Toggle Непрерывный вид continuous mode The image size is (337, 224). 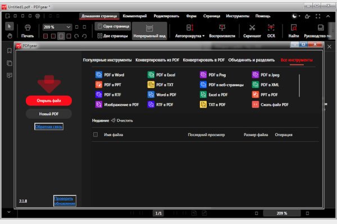pos(149,31)
